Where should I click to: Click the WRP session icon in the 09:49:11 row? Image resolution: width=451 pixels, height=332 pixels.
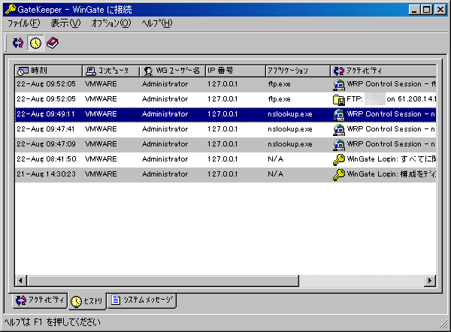tap(339, 114)
